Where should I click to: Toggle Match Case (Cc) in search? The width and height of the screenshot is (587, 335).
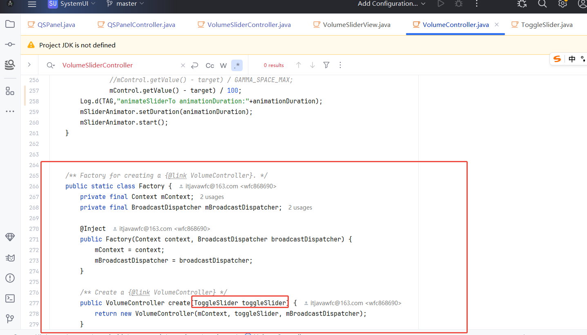click(x=210, y=65)
